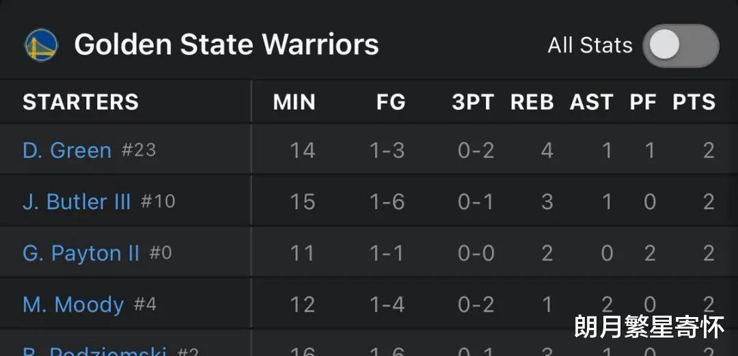738x356 pixels.
Task: Click the 3PT column header
Action: (x=473, y=102)
